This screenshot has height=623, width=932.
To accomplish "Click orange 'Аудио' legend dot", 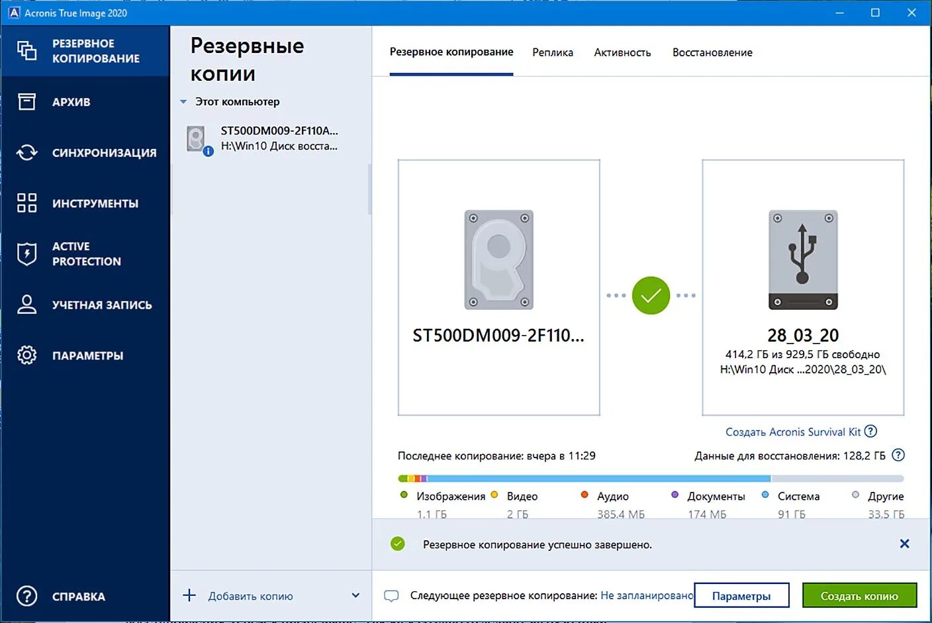I will tap(584, 495).
